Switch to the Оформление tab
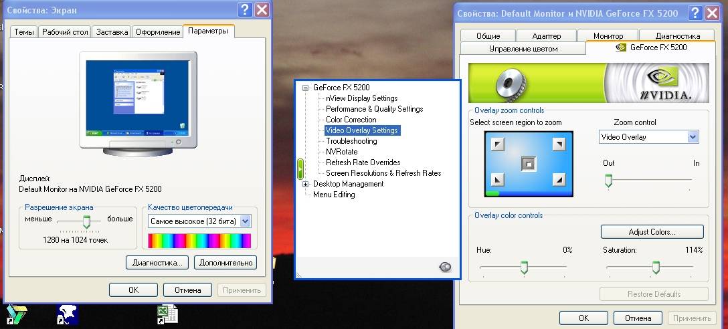 click(x=158, y=32)
